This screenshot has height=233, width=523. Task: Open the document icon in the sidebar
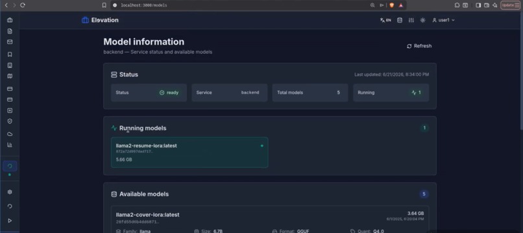click(x=10, y=31)
